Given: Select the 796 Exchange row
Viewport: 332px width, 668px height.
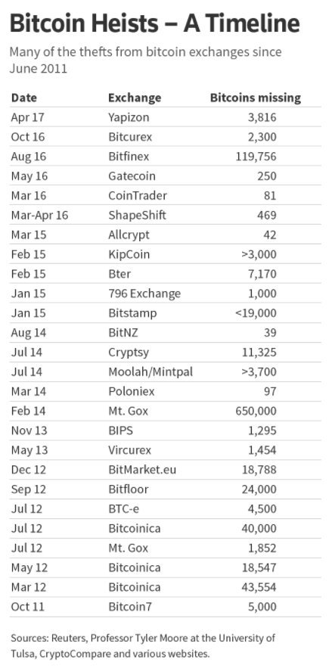Looking at the screenshot, I should click(x=166, y=294).
